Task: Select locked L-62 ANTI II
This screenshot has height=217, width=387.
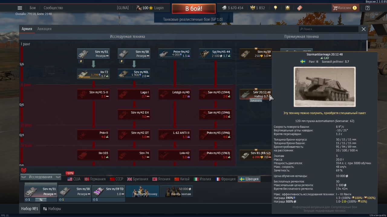Action: [175, 135]
